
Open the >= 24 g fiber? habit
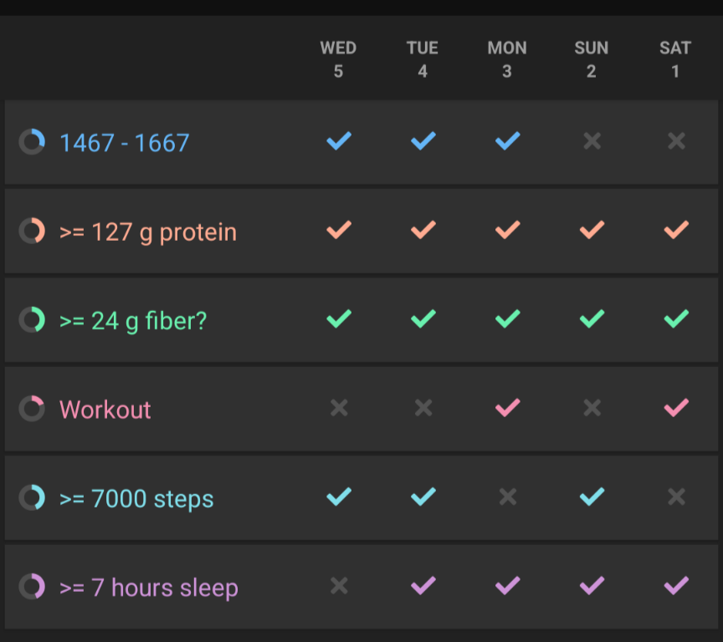133,320
